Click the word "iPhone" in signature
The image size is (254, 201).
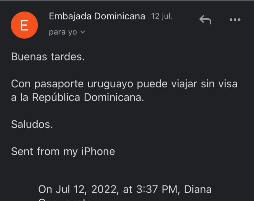click(x=98, y=151)
